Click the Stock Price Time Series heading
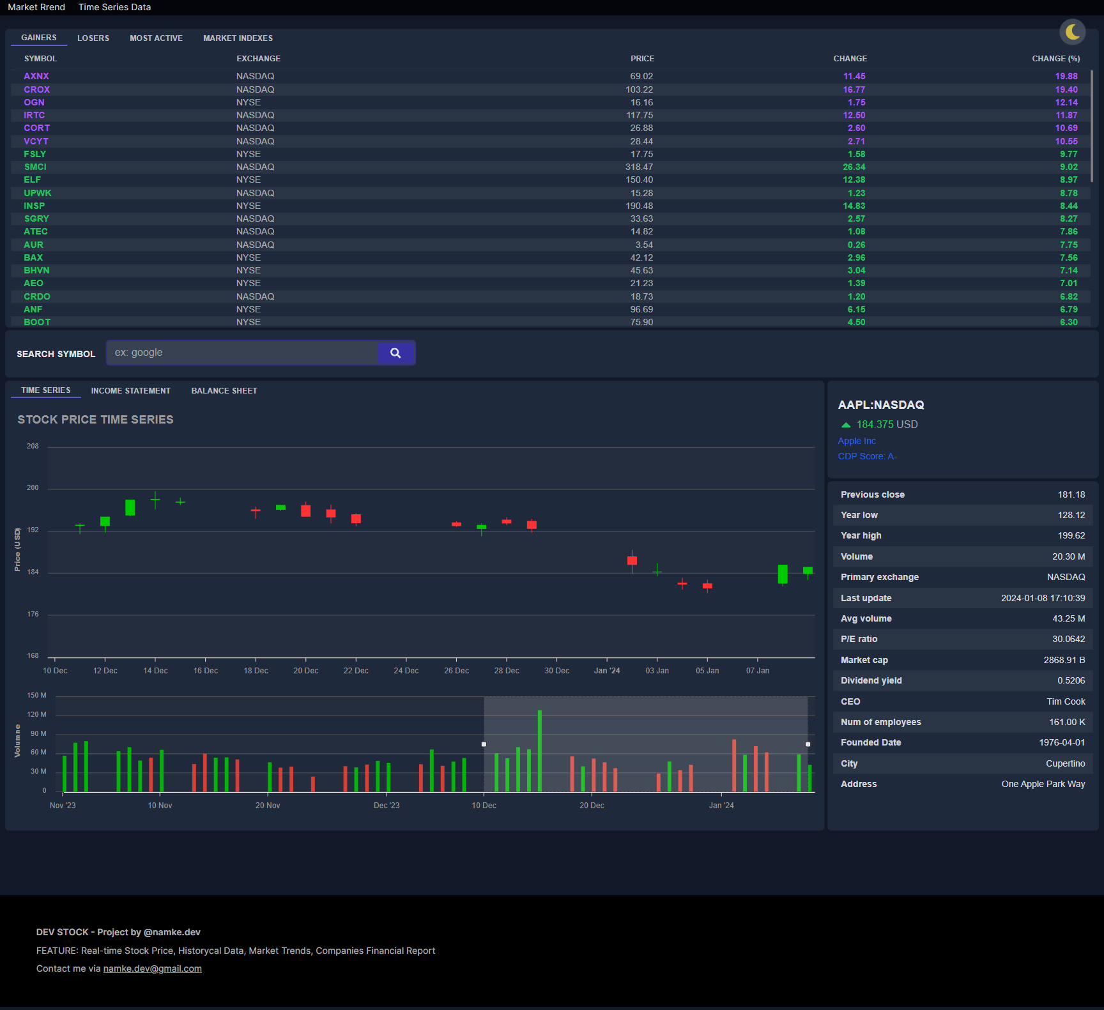This screenshot has height=1010, width=1104. [x=95, y=420]
